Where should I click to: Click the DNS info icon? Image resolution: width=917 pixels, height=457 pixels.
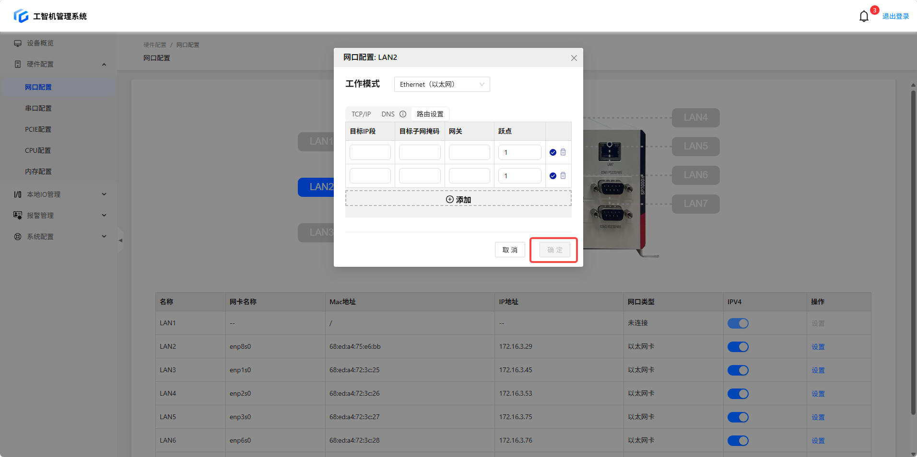403,114
